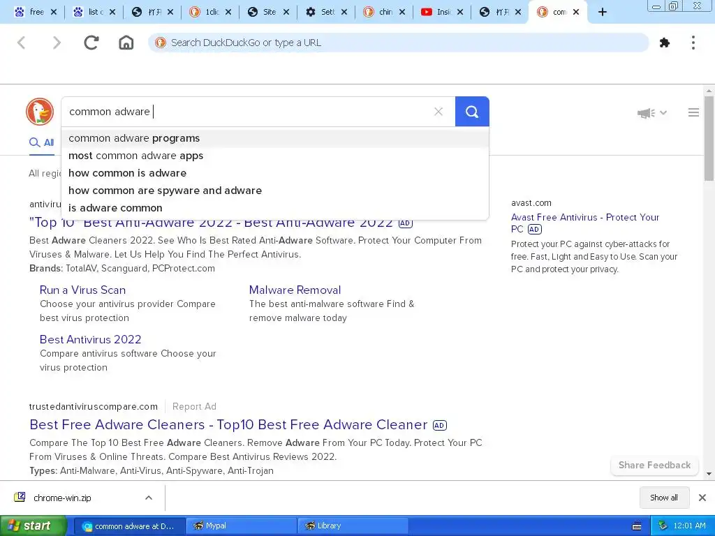Focus the URL address bar
Screen dimensions: 715x536
point(398,43)
